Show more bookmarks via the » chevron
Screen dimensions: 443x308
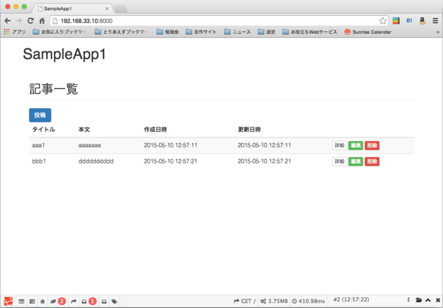(x=438, y=32)
